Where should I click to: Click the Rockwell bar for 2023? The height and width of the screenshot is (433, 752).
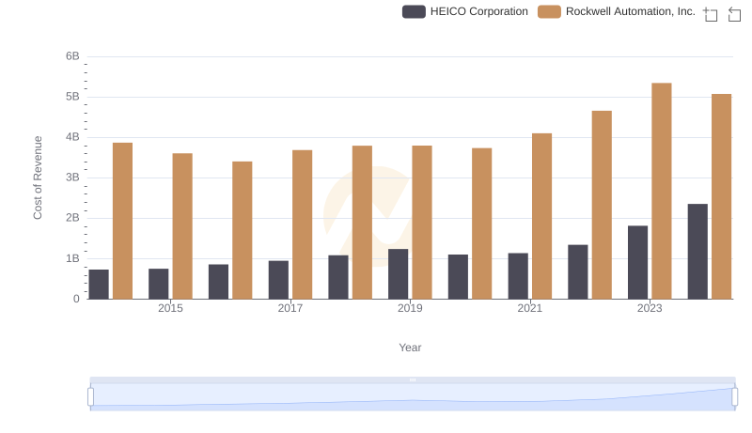662,191
